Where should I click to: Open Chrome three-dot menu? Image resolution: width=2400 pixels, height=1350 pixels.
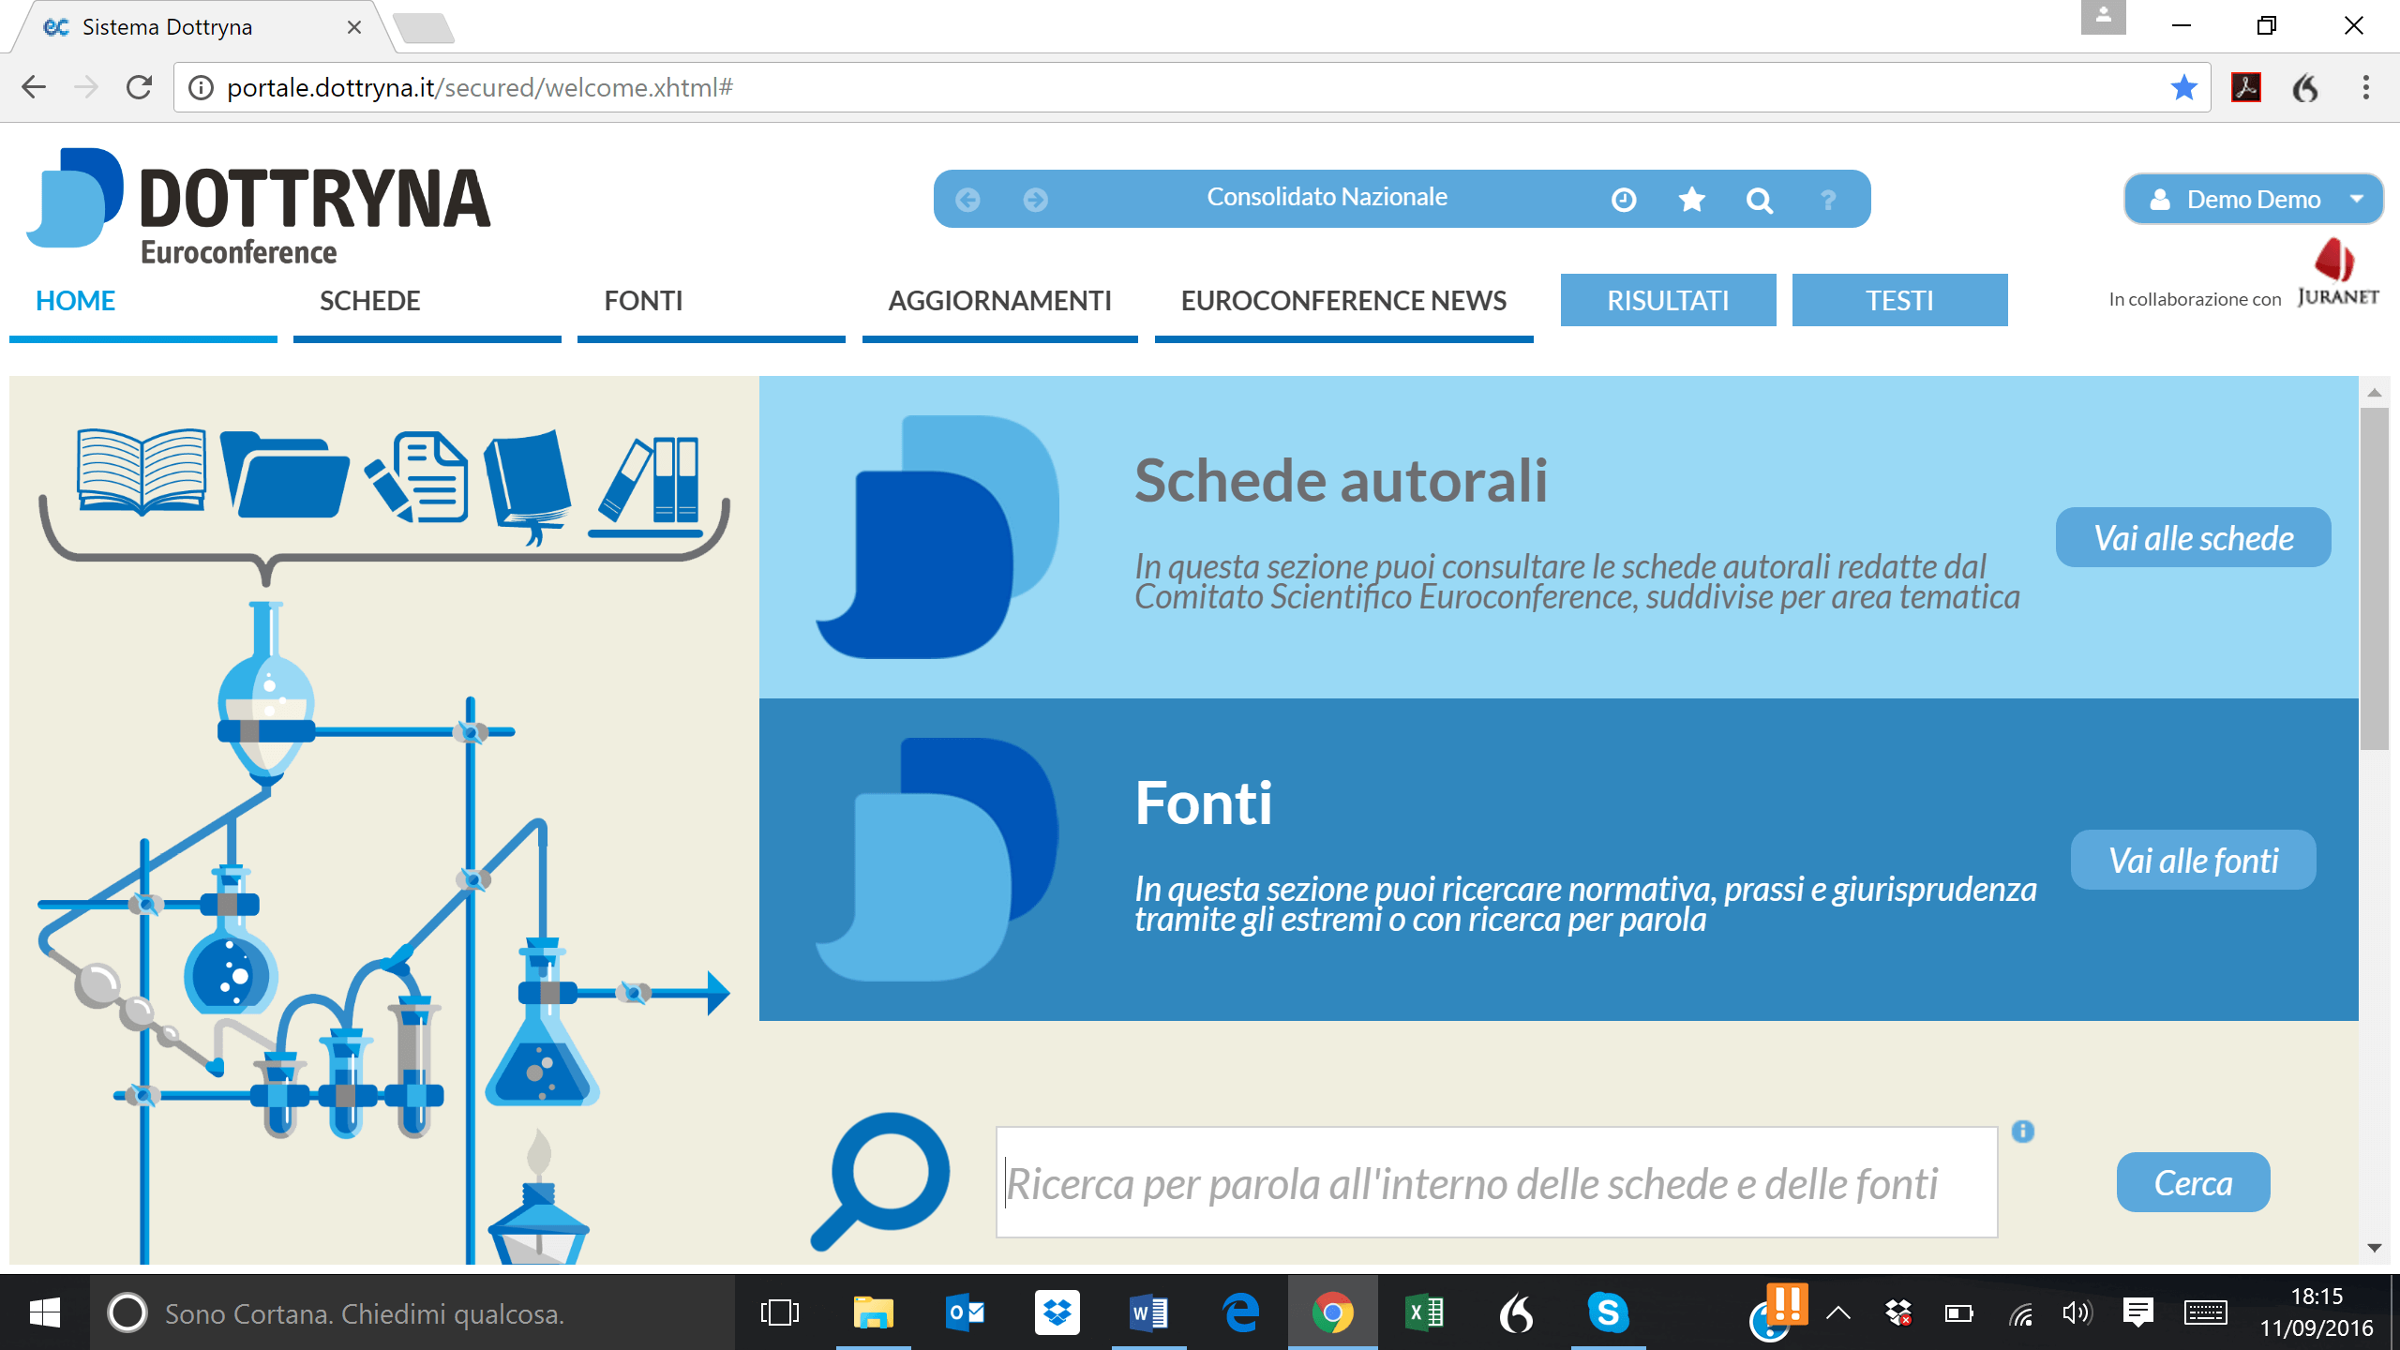tap(2365, 87)
